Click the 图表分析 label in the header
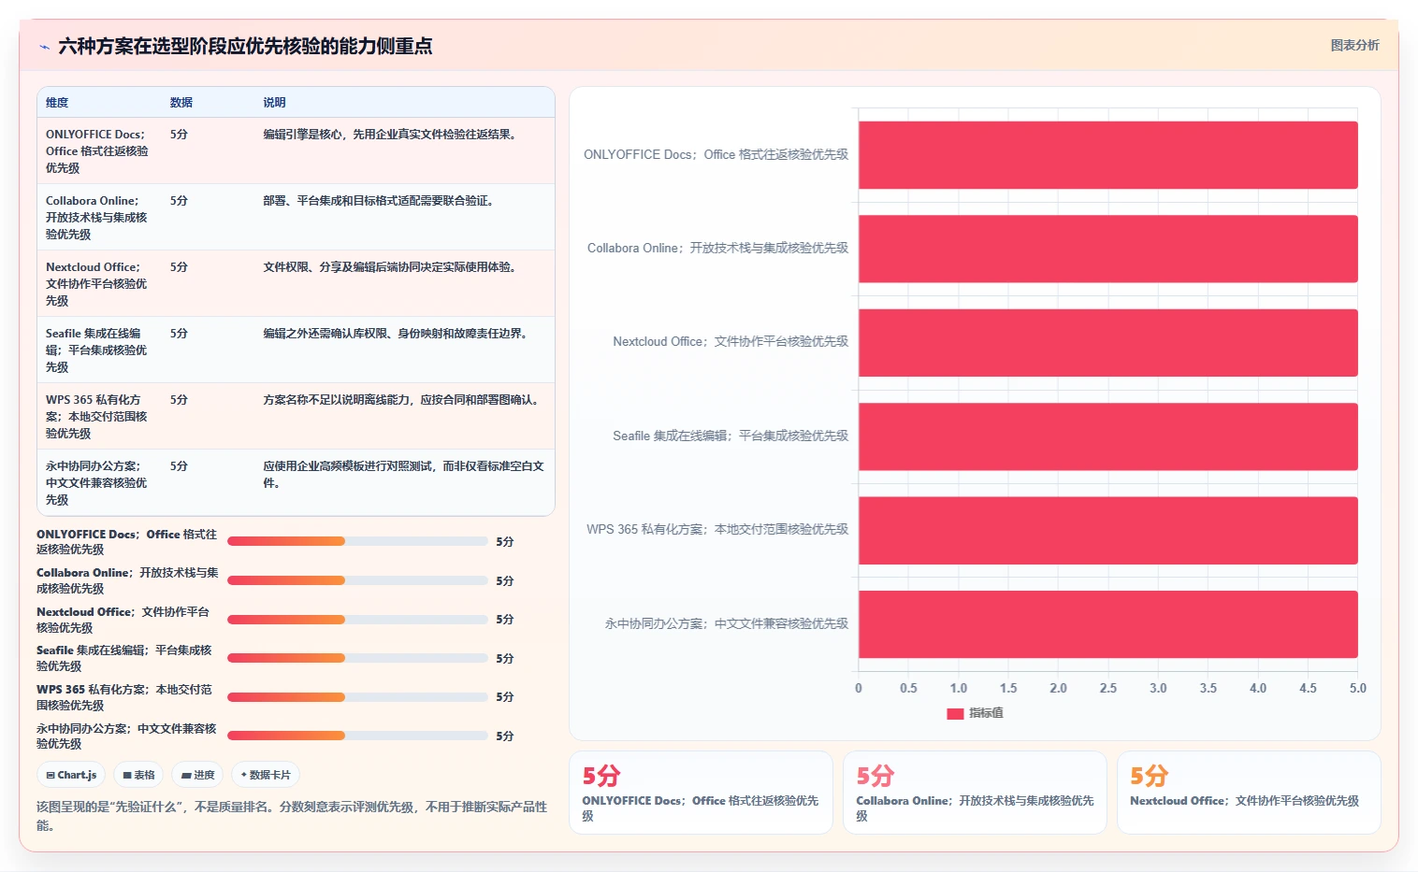The image size is (1418, 872). click(1354, 45)
